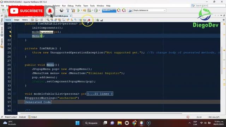Click the second hexagon profiler icon
The image size is (226, 127).
124,10
